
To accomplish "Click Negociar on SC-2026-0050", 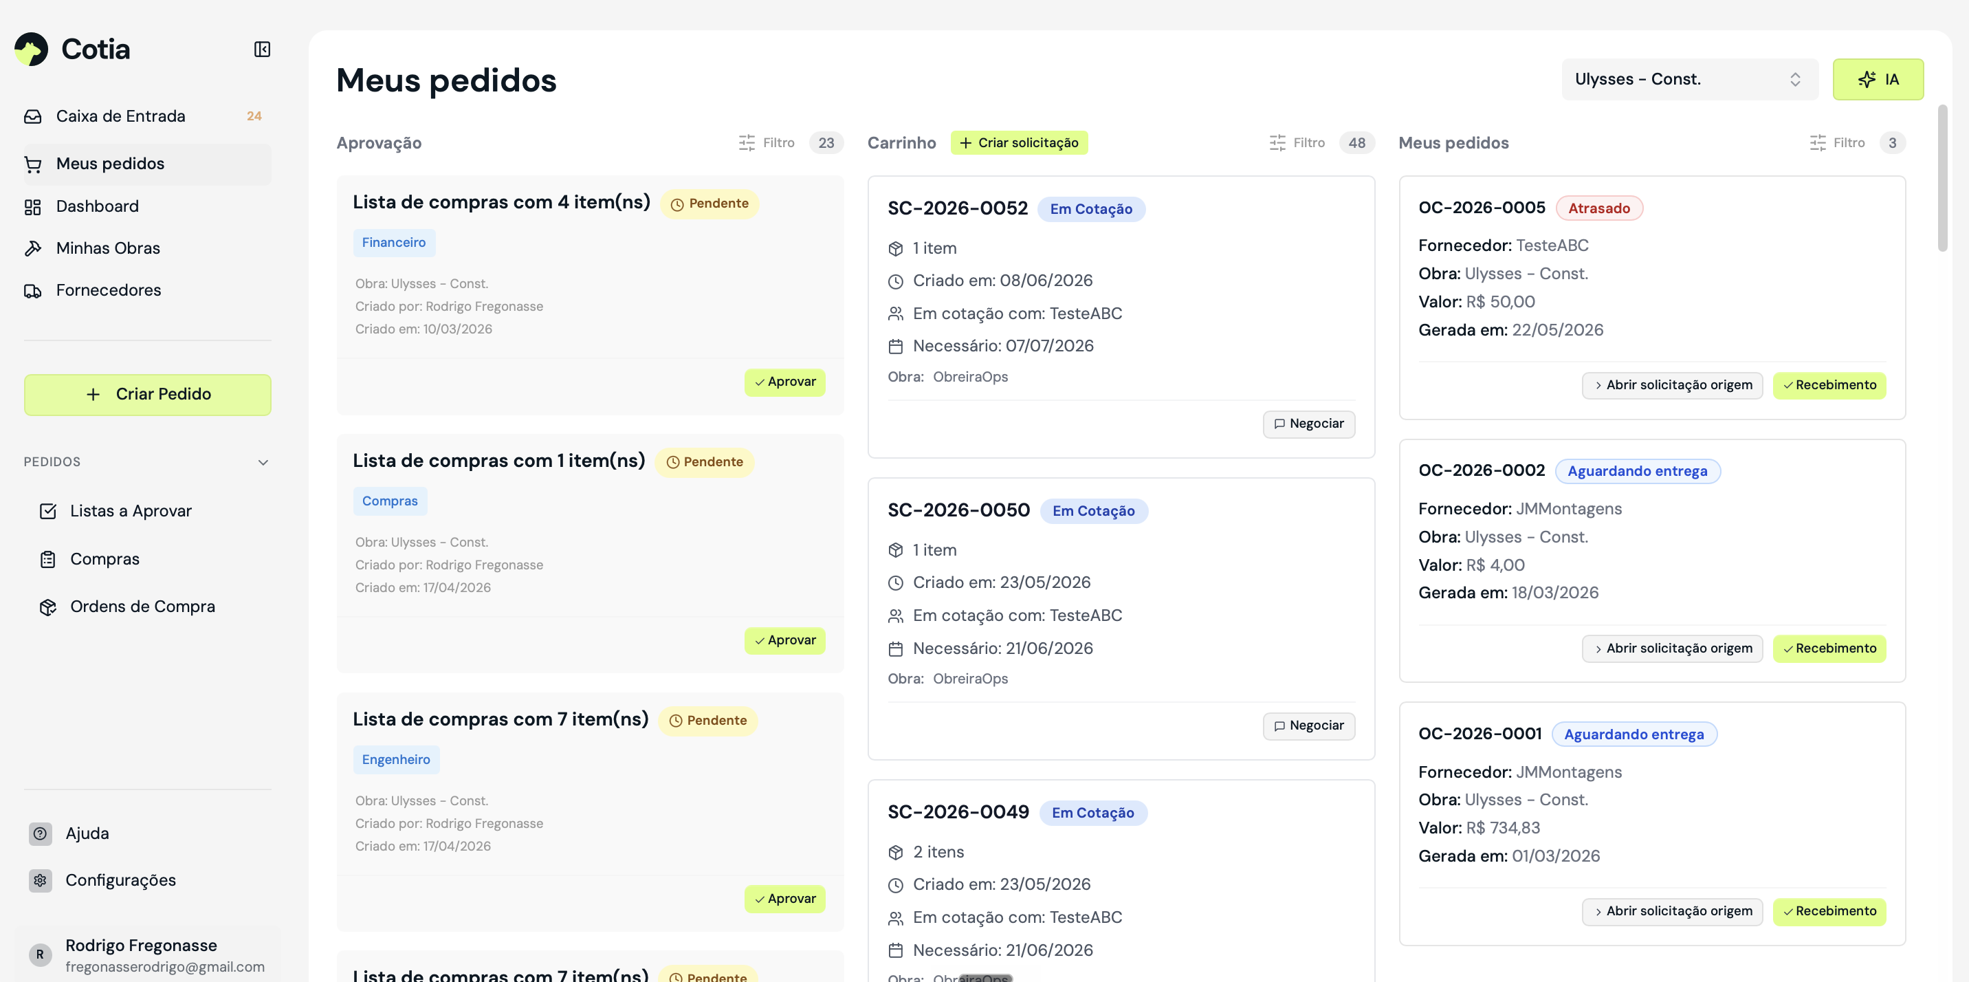I will click(x=1308, y=727).
